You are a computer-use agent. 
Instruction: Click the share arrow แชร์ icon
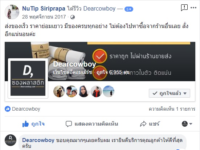pos(143,124)
